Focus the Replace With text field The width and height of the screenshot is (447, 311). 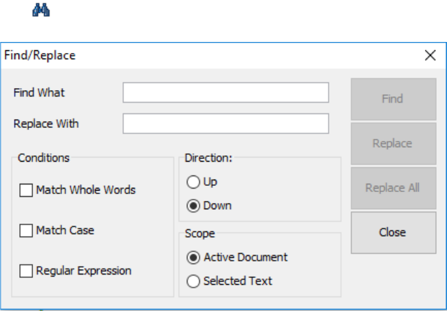tap(226, 124)
